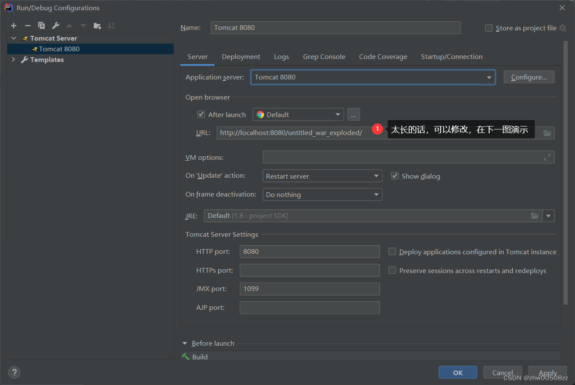
Task: Toggle the Show dialog checkbox
Action: (395, 176)
